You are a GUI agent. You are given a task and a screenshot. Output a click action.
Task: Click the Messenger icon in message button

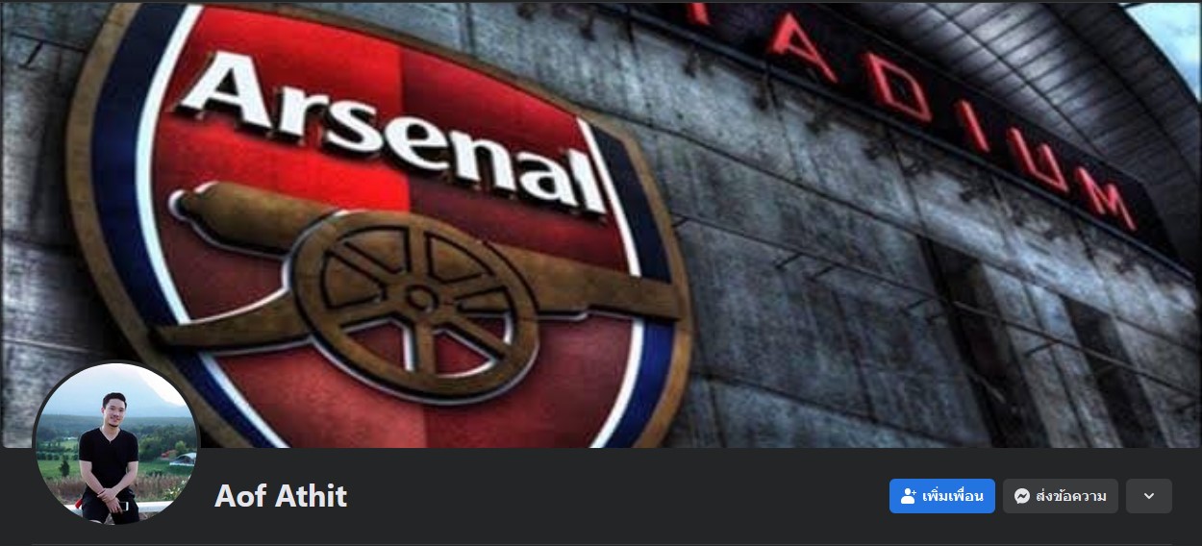pos(1022,496)
